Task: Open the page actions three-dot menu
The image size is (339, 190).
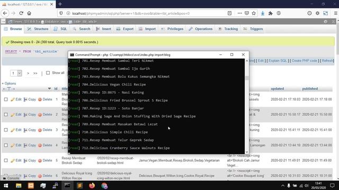Action: pos(239,13)
